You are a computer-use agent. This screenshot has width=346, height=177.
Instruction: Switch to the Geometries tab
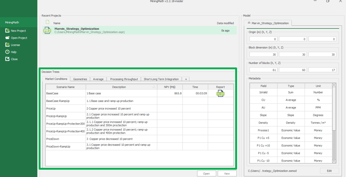(x=80, y=79)
